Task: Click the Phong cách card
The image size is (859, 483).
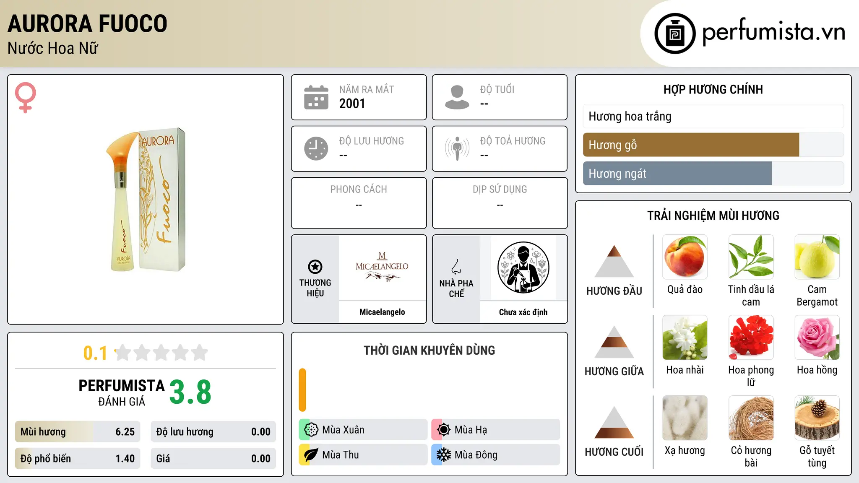Action: tap(359, 203)
